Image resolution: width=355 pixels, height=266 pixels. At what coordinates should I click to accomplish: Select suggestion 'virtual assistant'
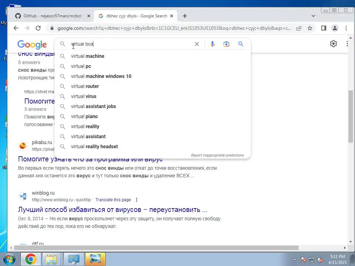[x=153, y=136]
